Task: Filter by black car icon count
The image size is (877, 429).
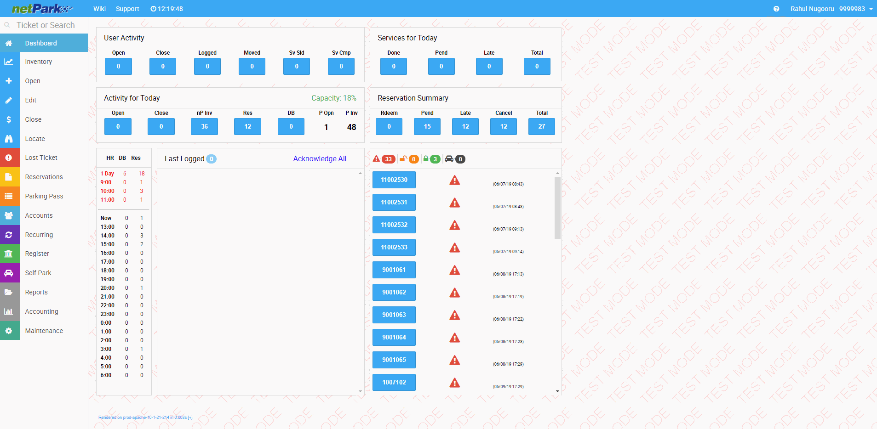Action: point(455,159)
